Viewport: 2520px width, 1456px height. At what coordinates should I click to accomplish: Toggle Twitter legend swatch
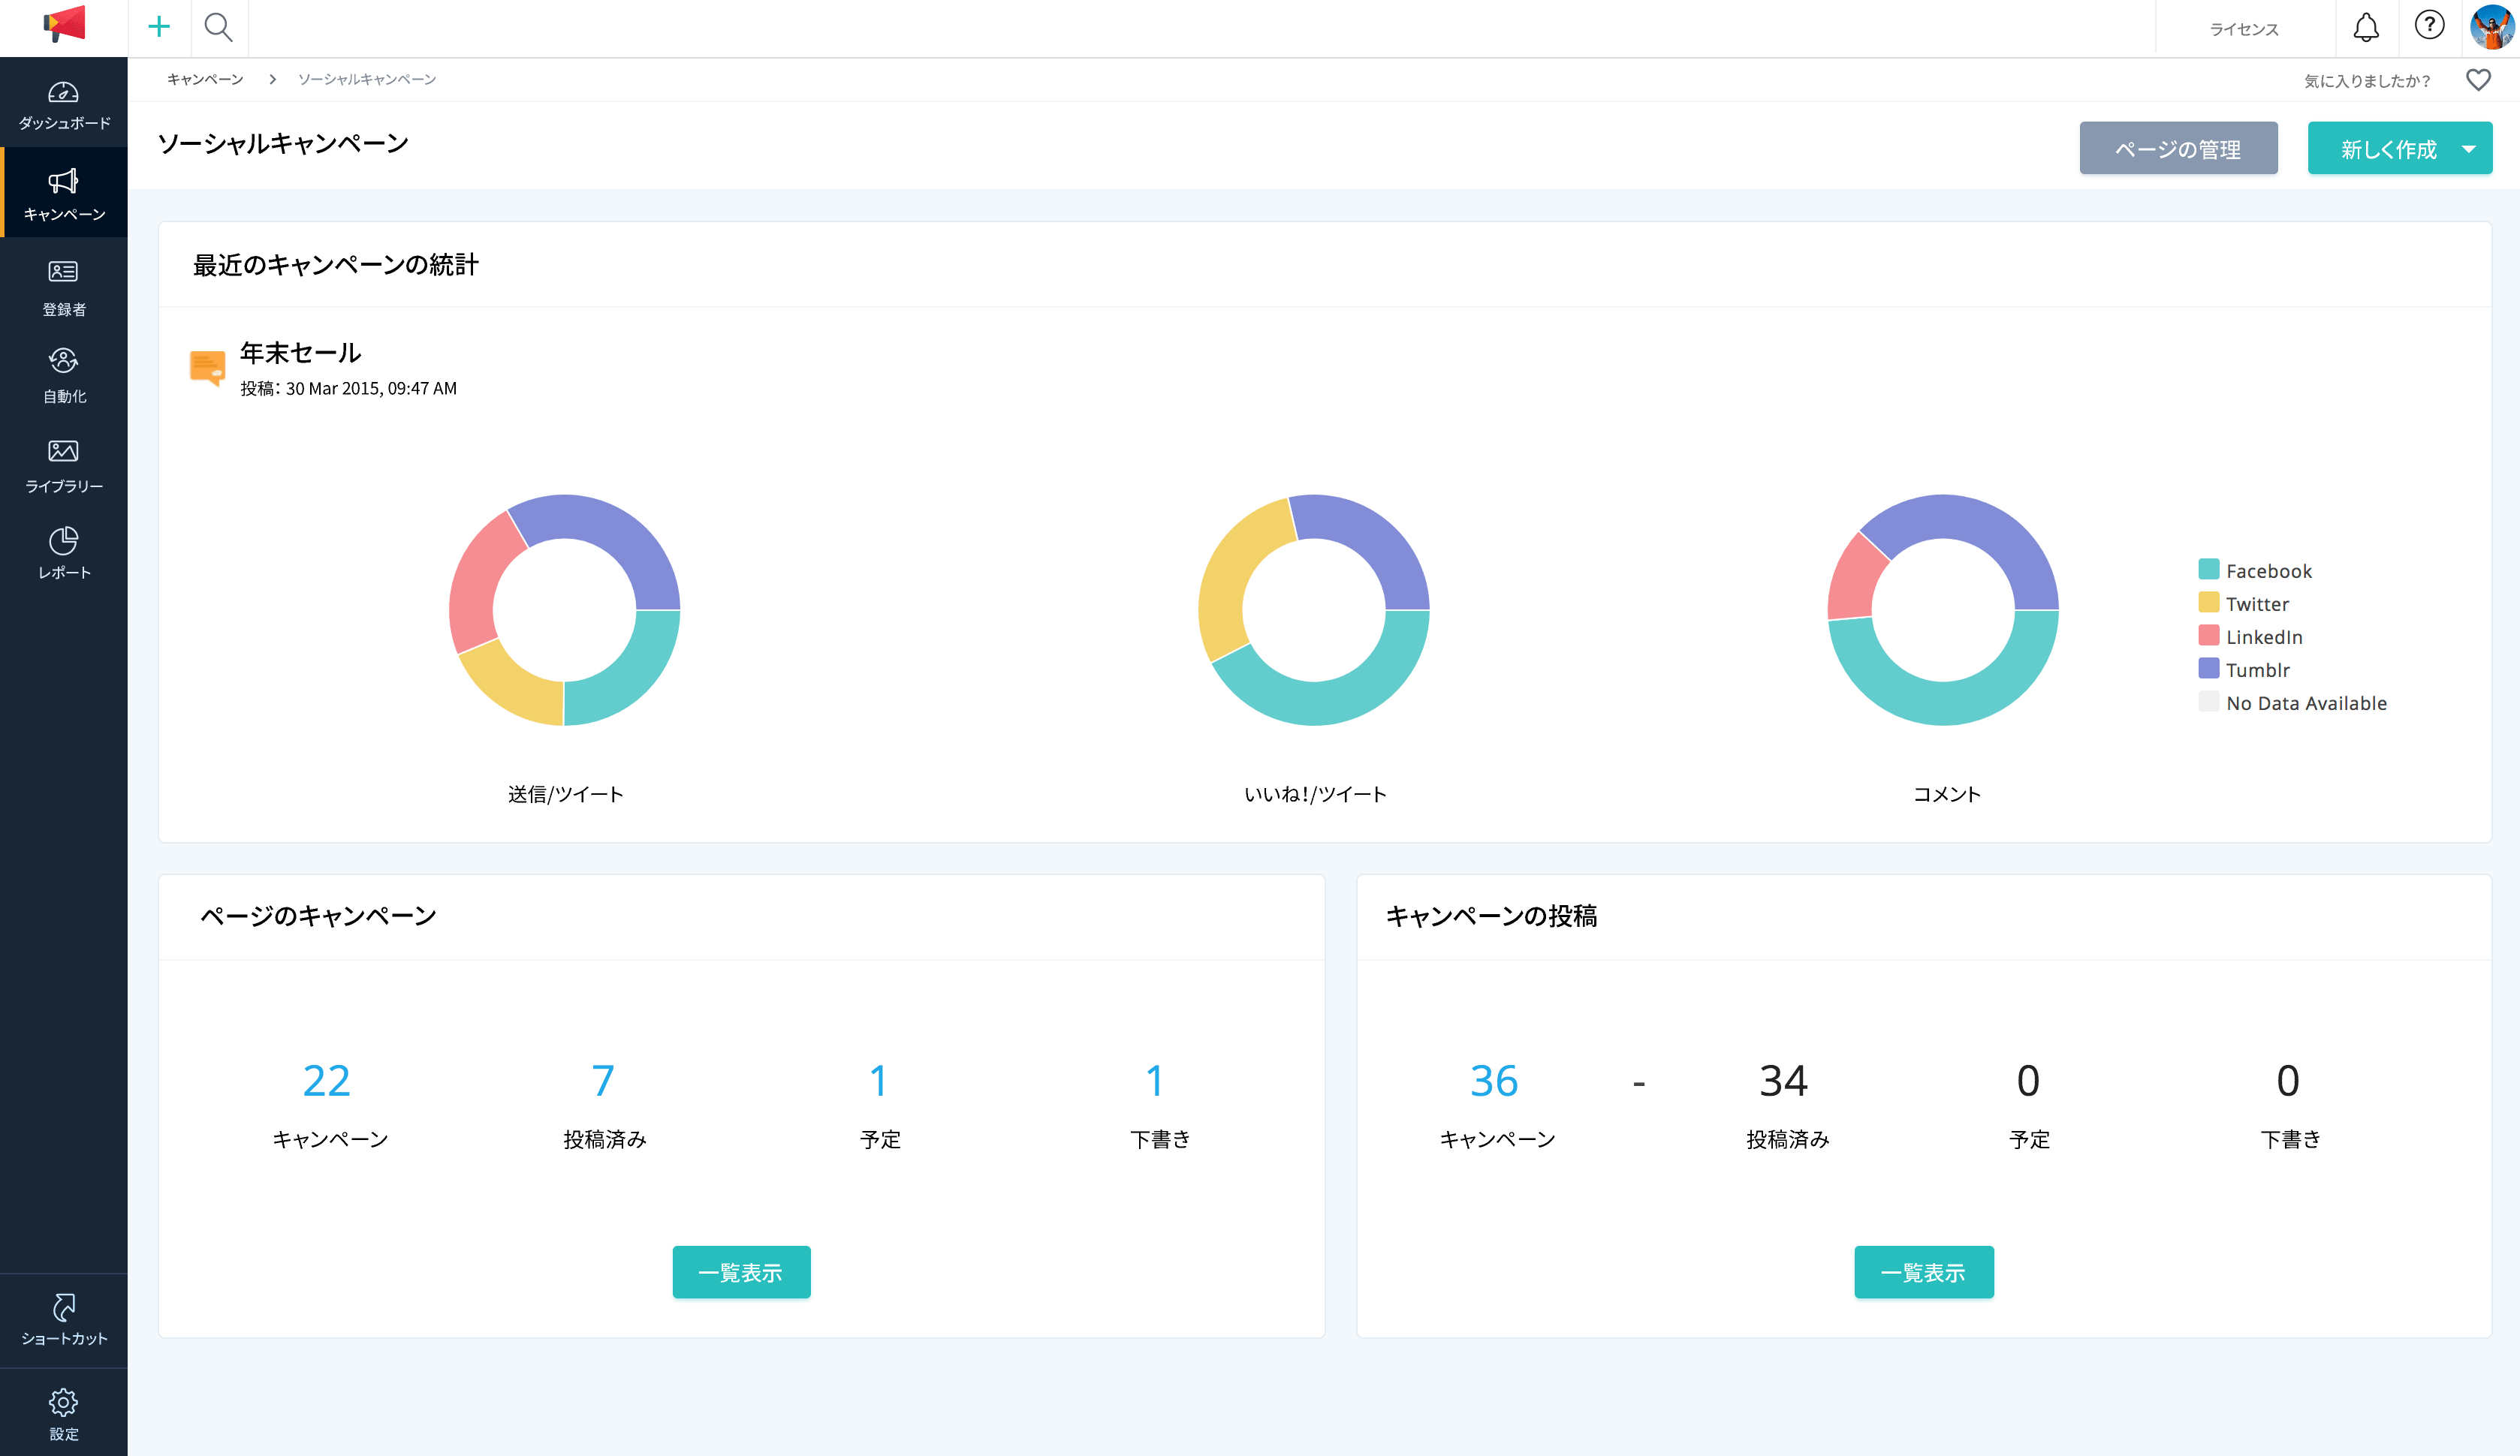tap(2209, 603)
